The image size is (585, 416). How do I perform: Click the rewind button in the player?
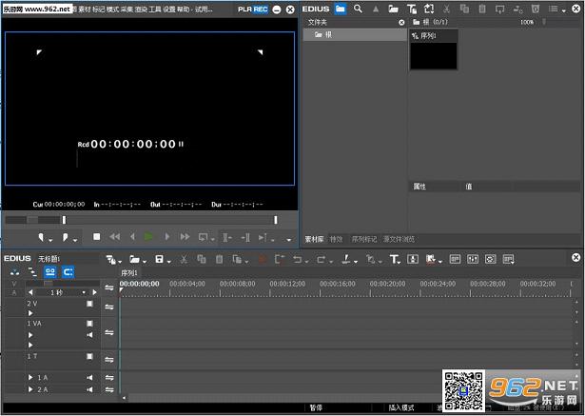tap(114, 237)
